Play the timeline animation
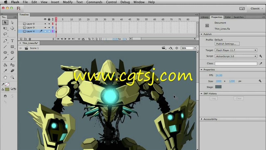The width and height of the screenshot is (266, 150). point(66,39)
